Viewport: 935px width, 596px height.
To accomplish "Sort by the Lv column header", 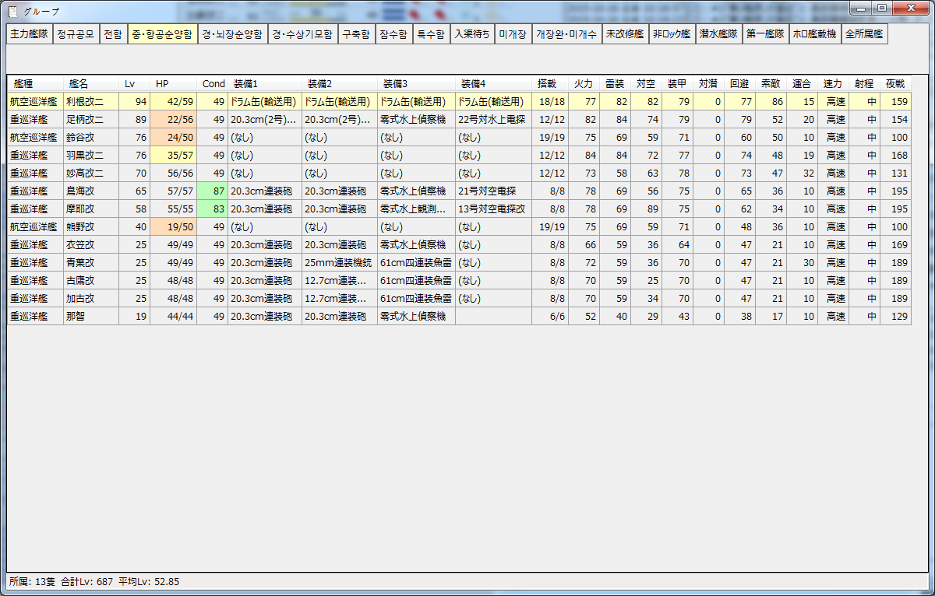I will point(130,83).
